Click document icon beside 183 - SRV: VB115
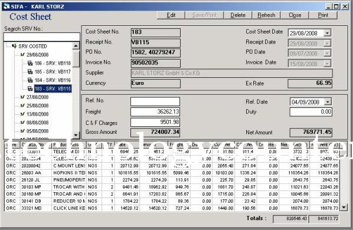Screen dimensions: 353x230 tap(30, 88)
